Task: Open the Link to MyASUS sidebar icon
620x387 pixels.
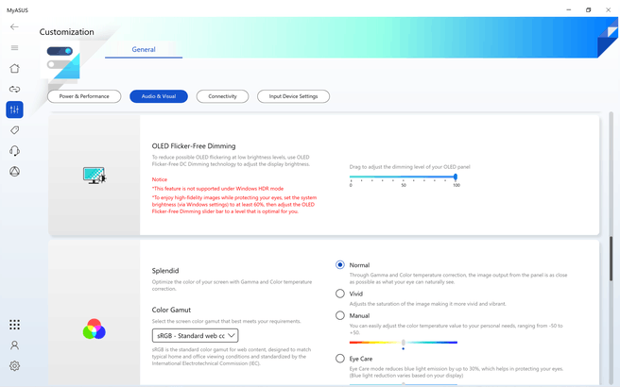Action: tap(14, 89)
